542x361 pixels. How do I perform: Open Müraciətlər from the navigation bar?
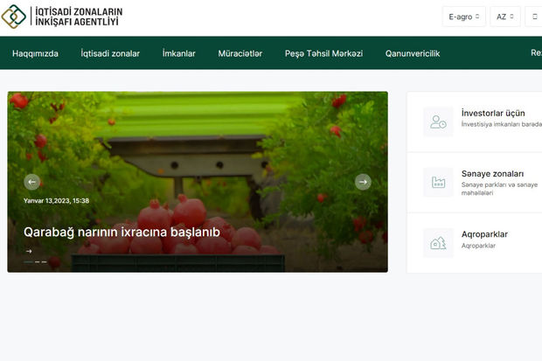[x=240, y=53]
